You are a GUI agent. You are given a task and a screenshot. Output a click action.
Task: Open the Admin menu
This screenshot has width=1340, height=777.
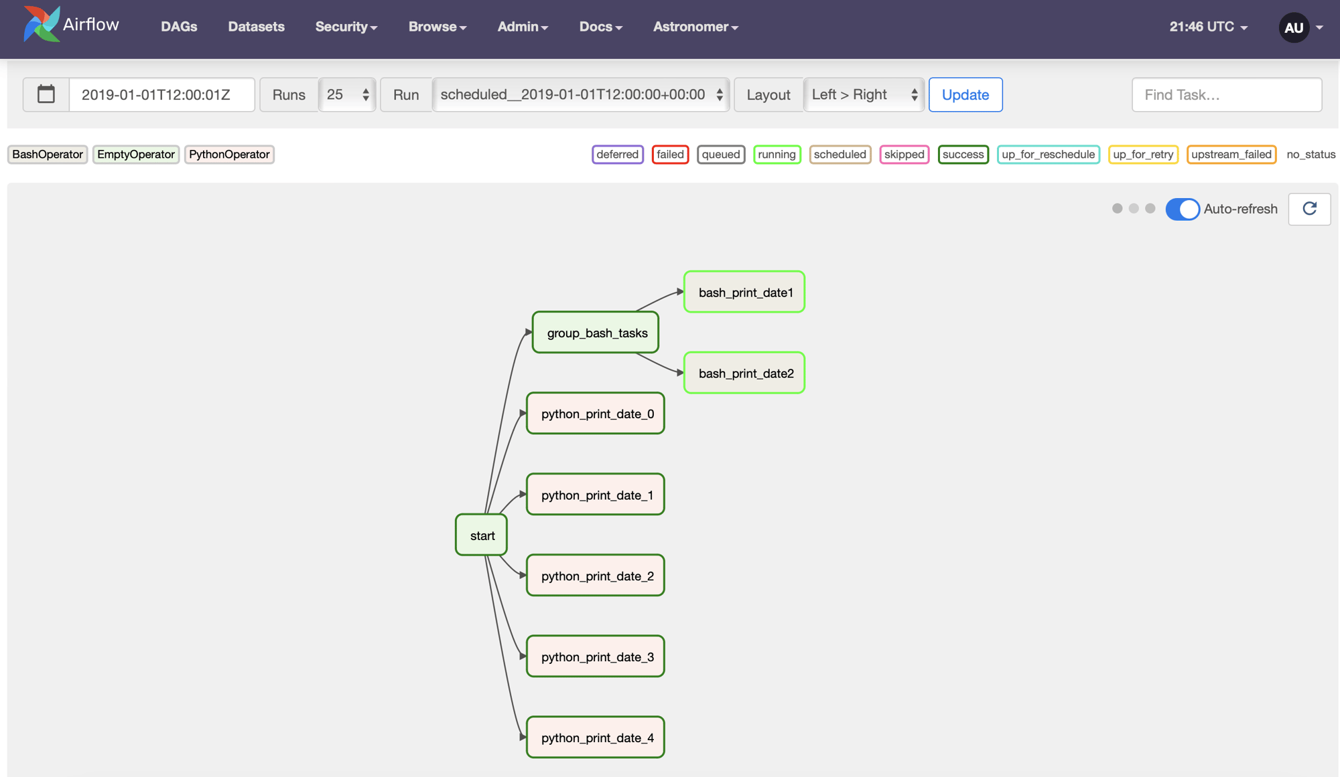coord(523,27)
